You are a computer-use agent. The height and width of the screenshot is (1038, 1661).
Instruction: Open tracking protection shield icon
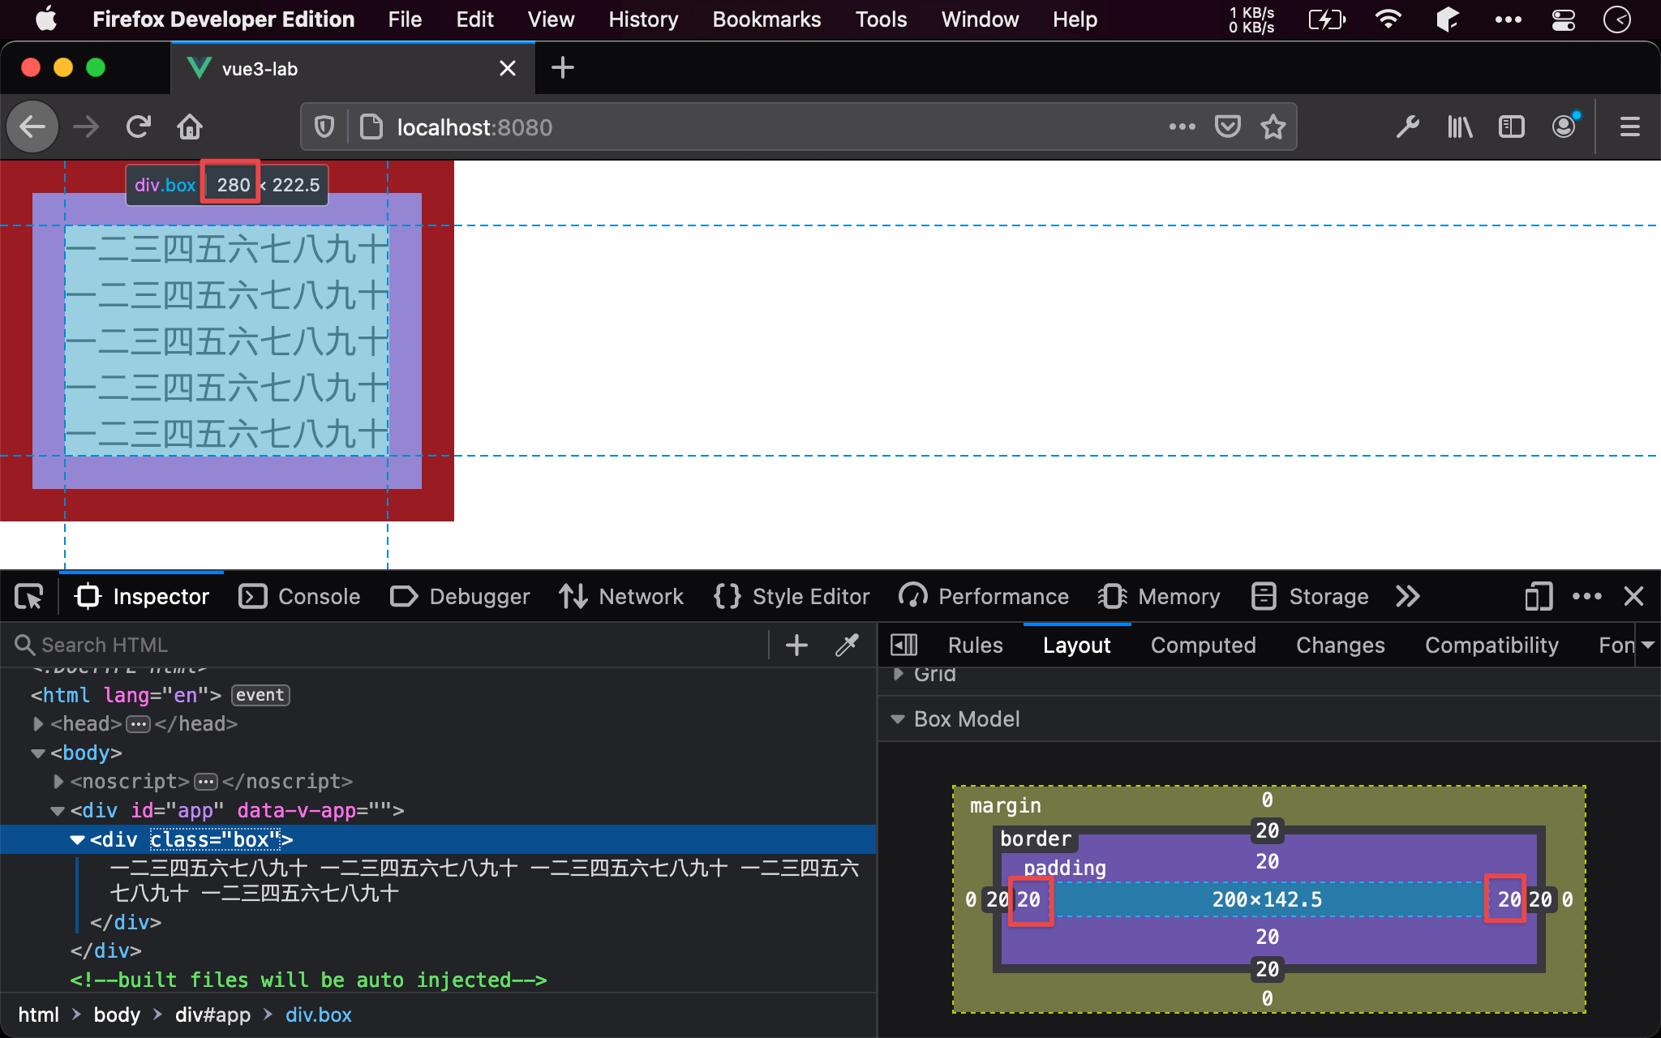324,127
